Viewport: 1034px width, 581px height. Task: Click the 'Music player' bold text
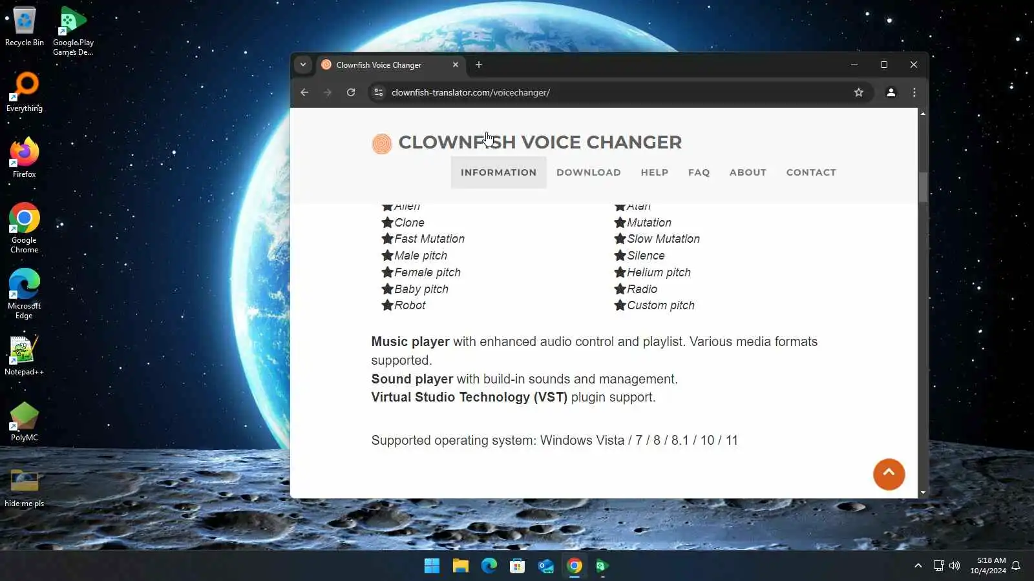(410, 341)
